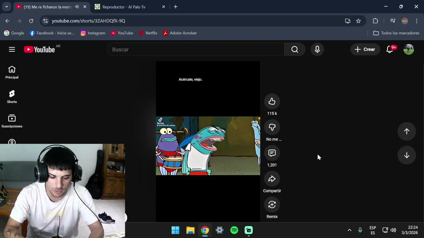Open Settings gear from the taskbar
The width and height of the screenshot is (424, 238).
220,230
